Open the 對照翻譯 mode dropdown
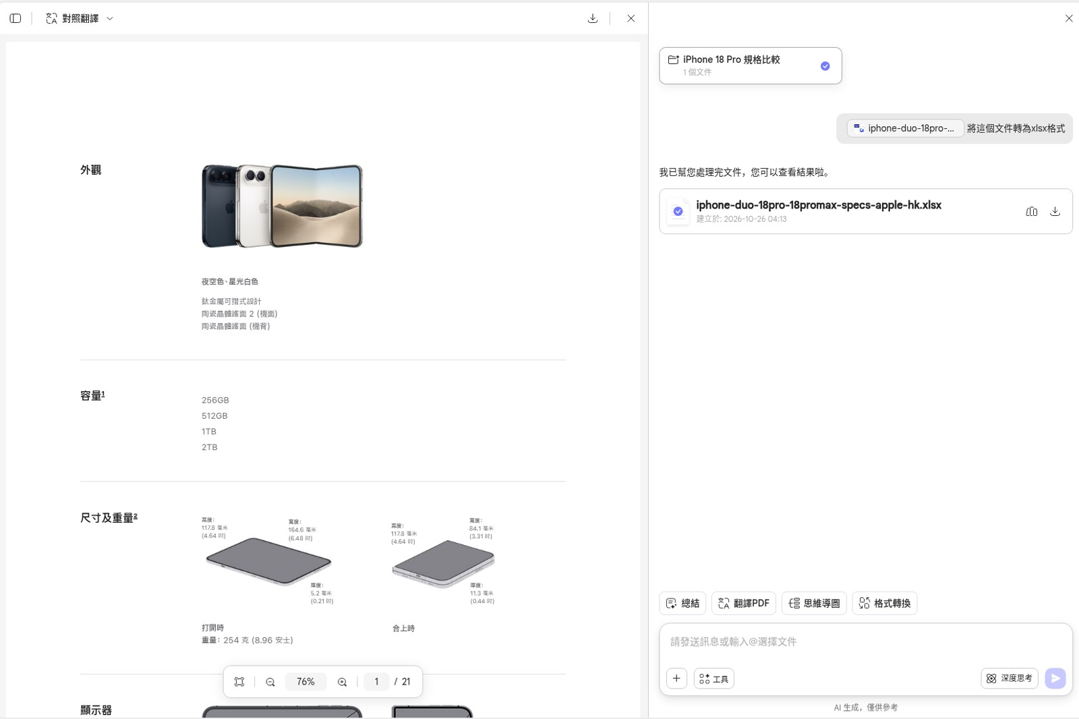This screenshot has width=1079, height=719. pos(80,18)
